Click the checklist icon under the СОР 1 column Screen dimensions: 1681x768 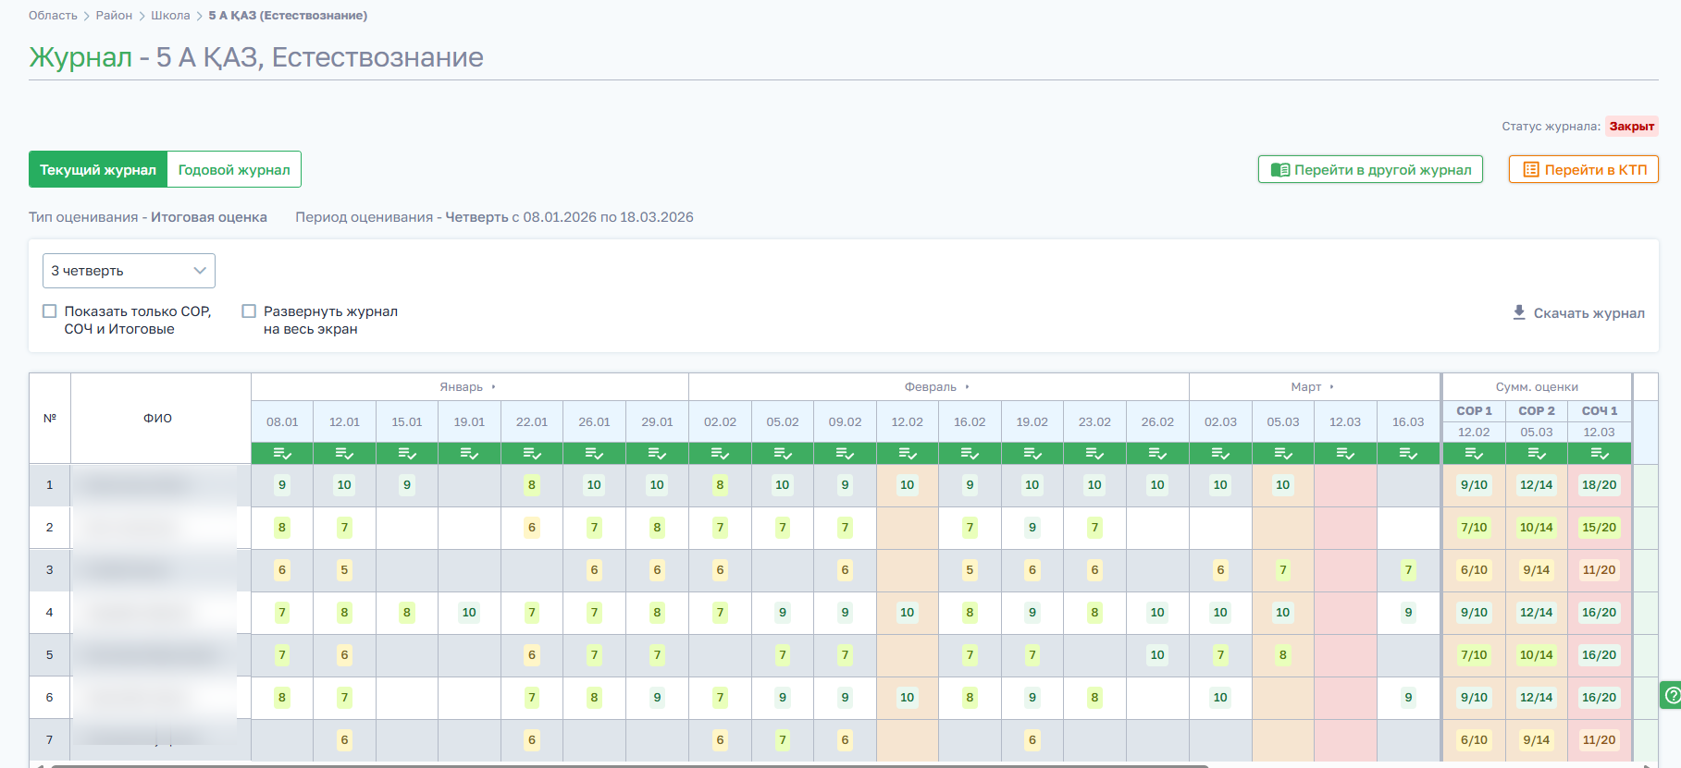pyautogui.click(x=1474, y=453)
